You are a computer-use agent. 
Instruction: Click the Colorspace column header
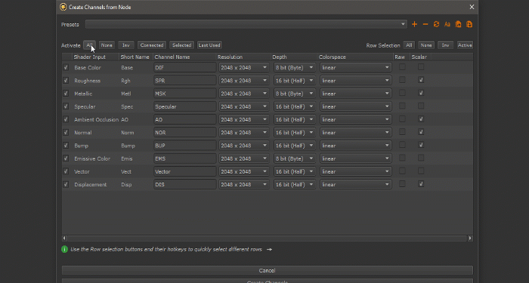click(333, 57)
